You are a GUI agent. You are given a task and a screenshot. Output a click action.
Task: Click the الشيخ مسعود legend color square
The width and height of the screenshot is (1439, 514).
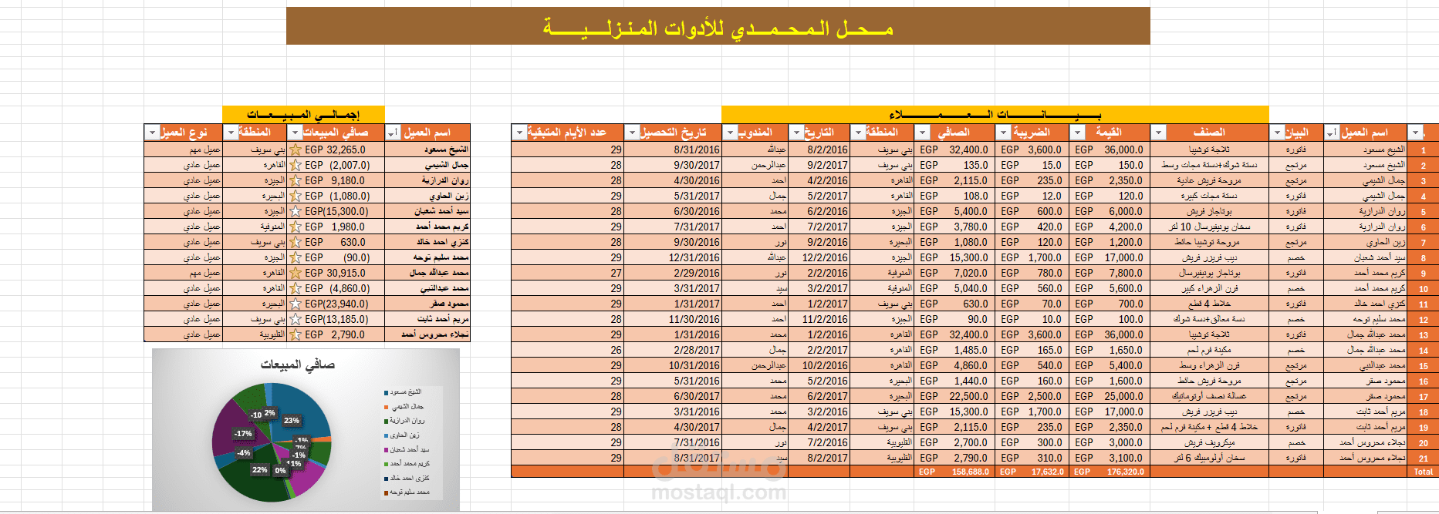click(x=386, y=393)
